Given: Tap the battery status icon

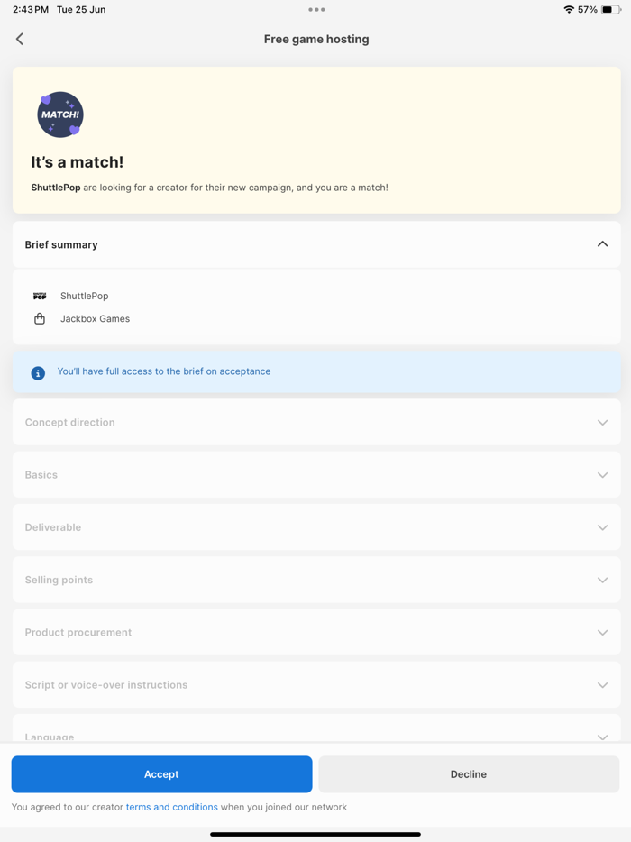Looking at the screenshot, I should 611,10.
